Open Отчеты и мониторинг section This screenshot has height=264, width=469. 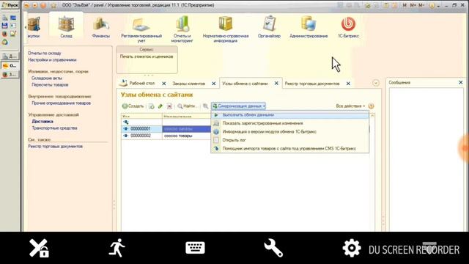[x=182, y=29]
